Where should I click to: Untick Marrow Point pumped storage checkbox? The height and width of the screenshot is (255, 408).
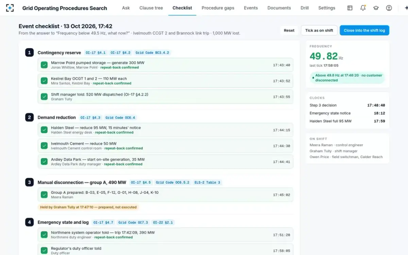pos(44,65)
